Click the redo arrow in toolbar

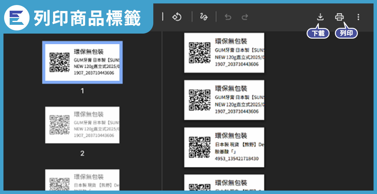coord(245,17)
